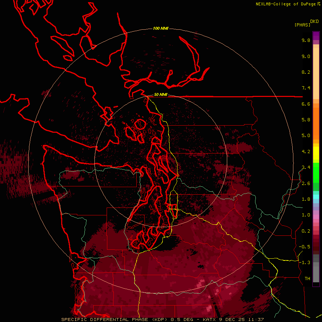Select the DKD legend header label
322x322 pixels.
314,21
